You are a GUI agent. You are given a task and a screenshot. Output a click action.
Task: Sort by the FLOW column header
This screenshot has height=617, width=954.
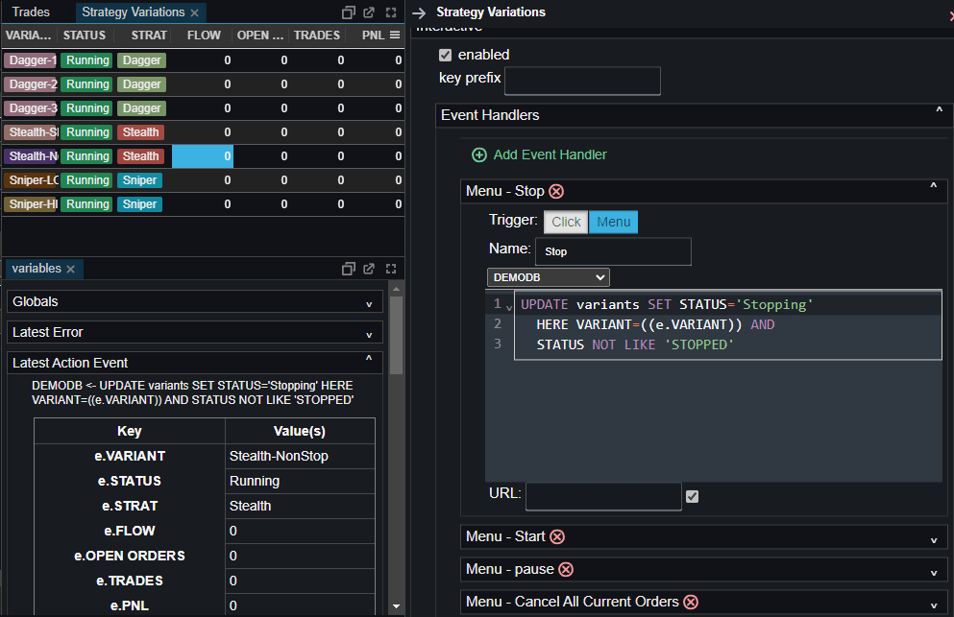coord(204,36)
